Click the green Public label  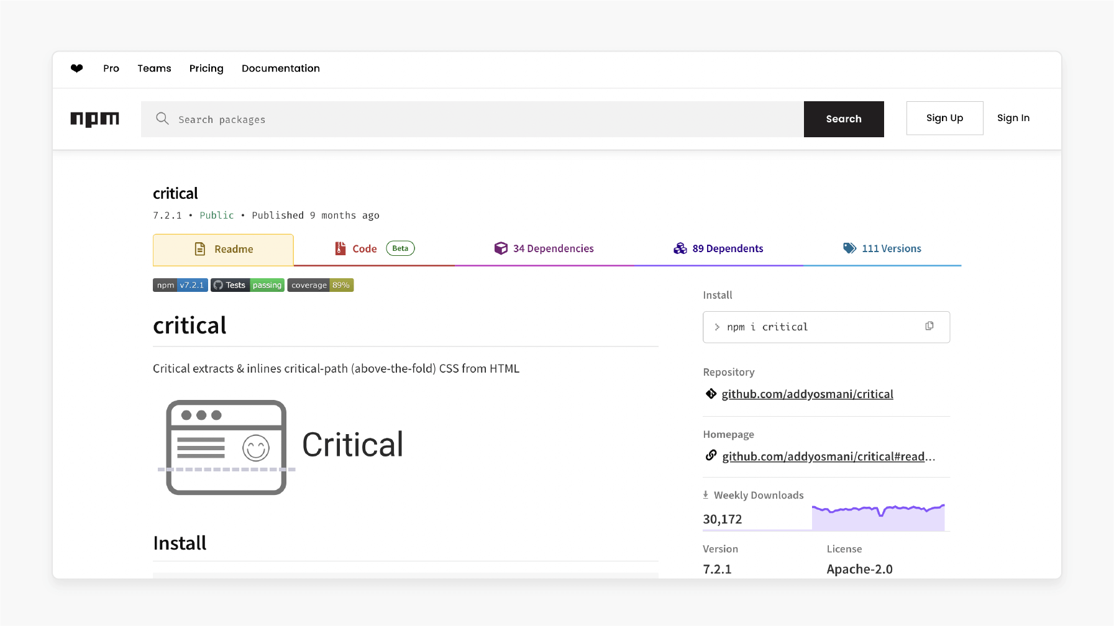point(217,215)
